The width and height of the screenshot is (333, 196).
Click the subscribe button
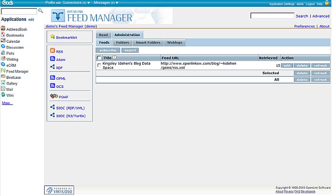108,50
